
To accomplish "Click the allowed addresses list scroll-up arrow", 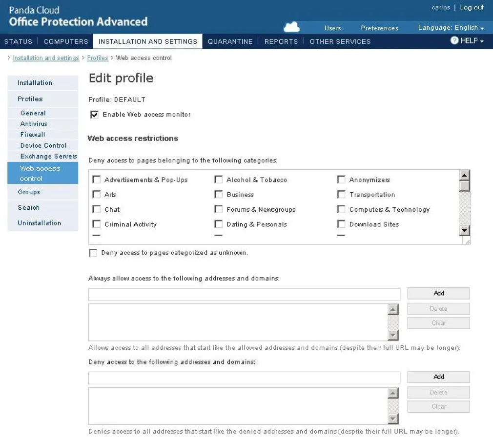I will coord(393,309).
